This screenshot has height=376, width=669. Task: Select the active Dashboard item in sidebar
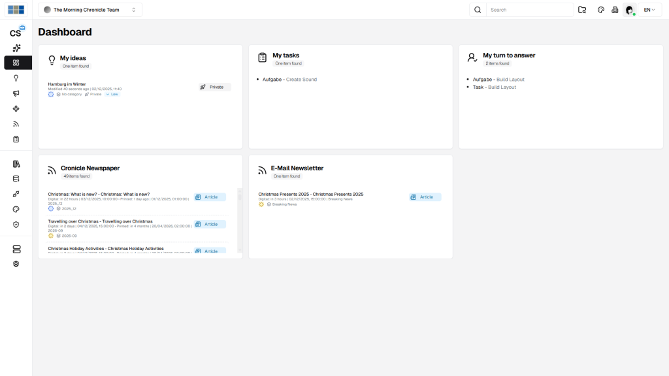[x=16, y=63]
